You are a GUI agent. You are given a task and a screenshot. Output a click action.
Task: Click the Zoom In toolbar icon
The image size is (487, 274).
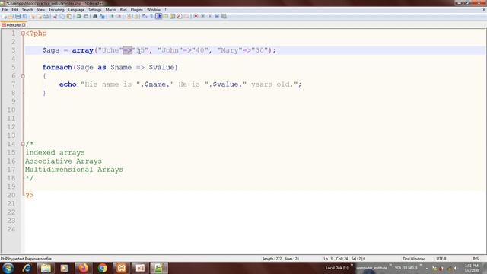pos(112,16)
